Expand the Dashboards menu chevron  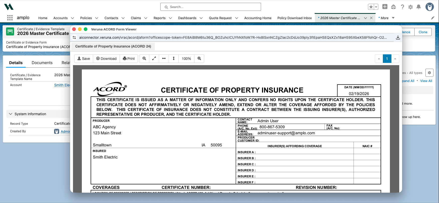pyautogui.click(x=201, y=18)
